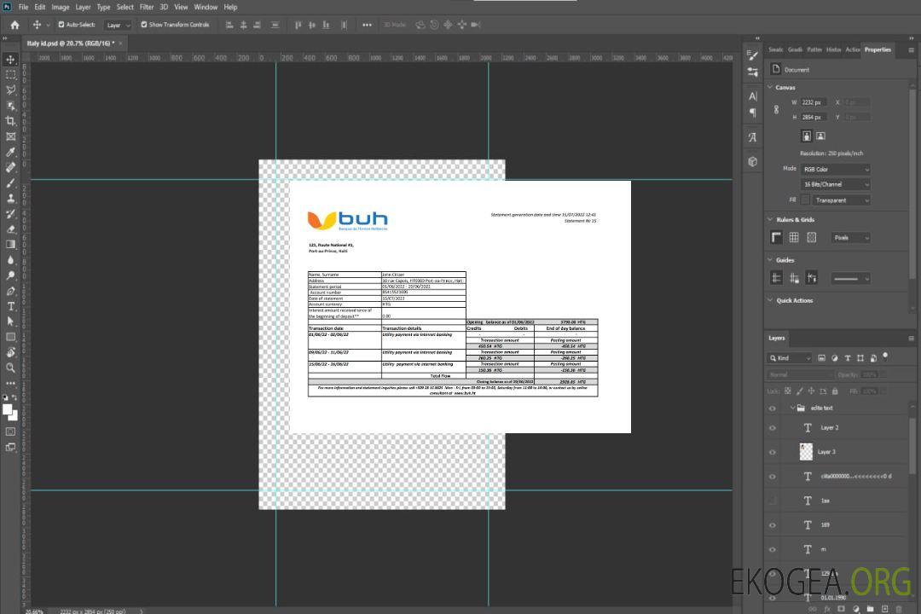Select the Zoom tool

tap(11, 368)
